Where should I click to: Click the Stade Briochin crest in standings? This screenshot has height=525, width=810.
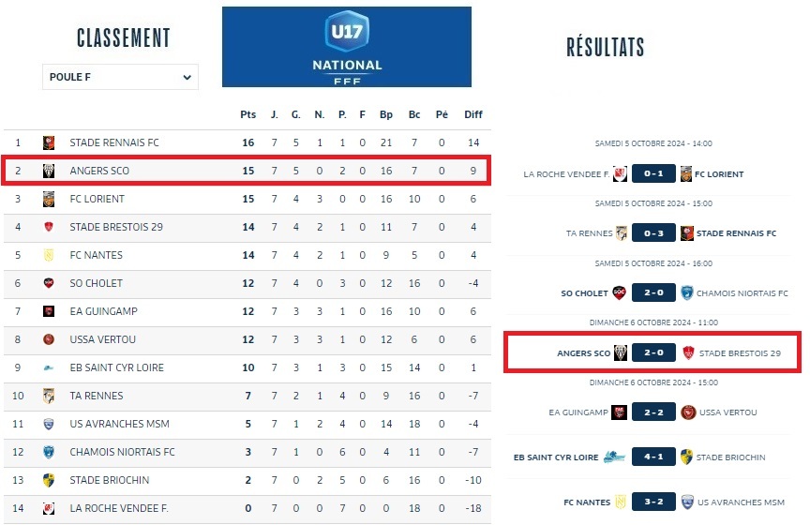(49, 480)
